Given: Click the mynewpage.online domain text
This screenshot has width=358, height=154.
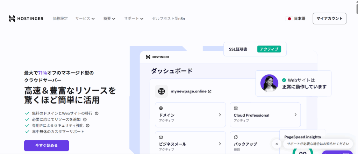Looking at the screenshot, I should 189,91.
